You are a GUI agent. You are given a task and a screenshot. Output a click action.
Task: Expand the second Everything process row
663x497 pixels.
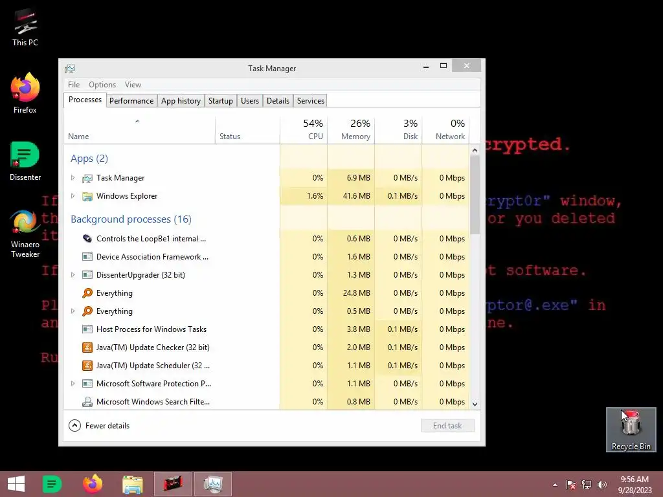[73, 311]
